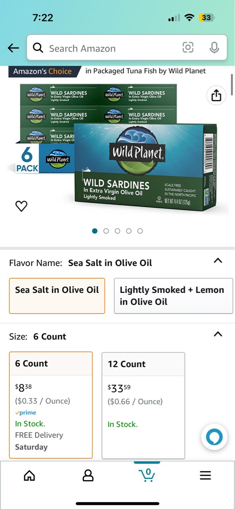The width and height of the screenshot is (235, 510).
Task: Select the Lightly Smoked + Lemon flavor option
Action: tap(173, 295)
